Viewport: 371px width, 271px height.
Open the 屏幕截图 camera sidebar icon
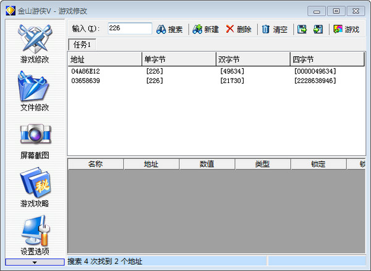pos(35,134)
